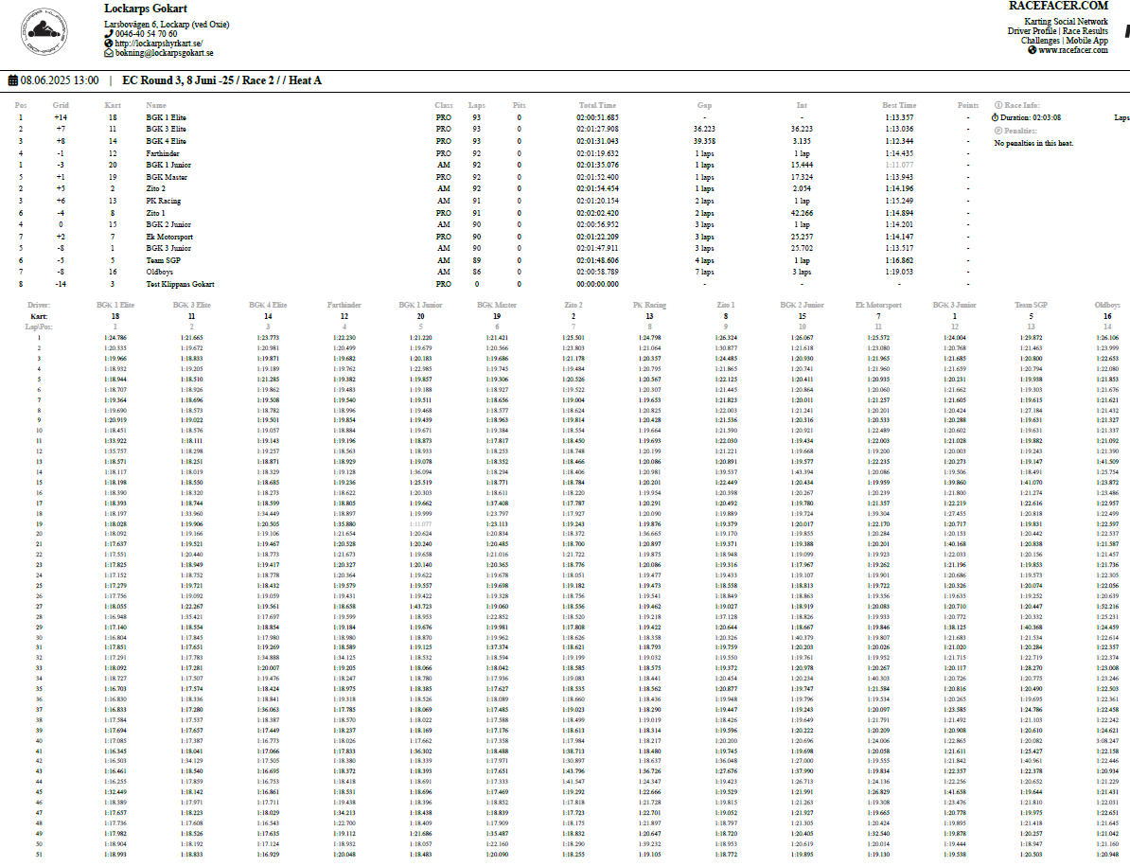This screenshot has height=866, width=1130.
Task: Select the Farthinder row name
Action: [x=164, y=153]
